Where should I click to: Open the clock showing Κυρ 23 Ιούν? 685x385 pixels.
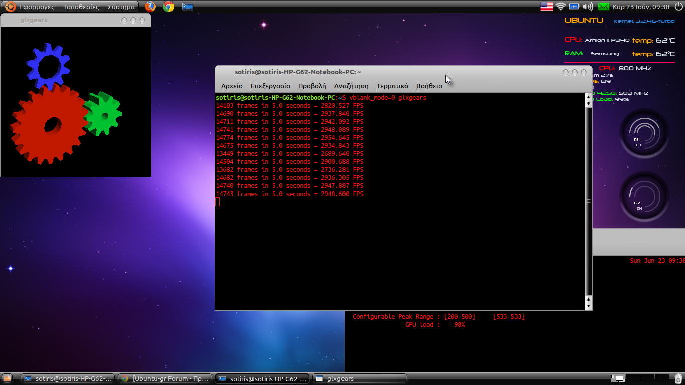pyautogui.click(x=641, y=7)
